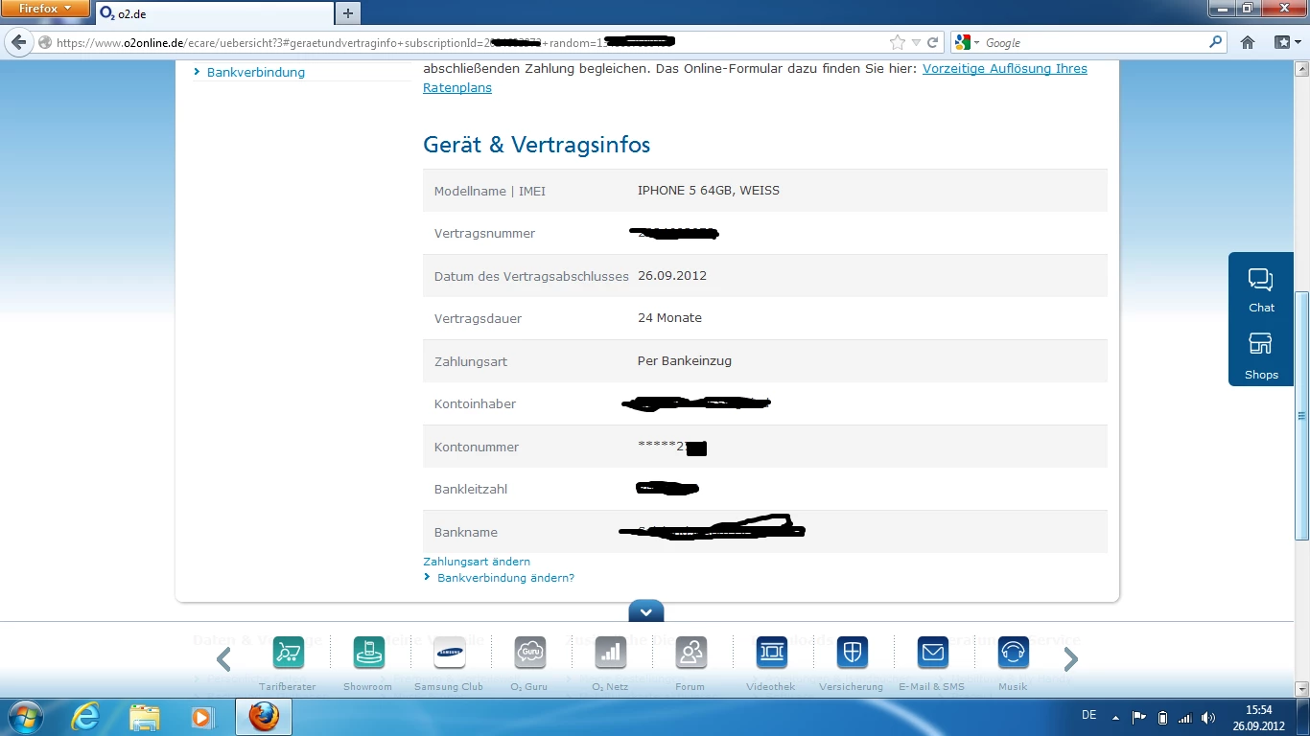The width and height of the screenshot is (1310, 736).
Task: Open the O2 Guru icon
Action: point(529,653)
